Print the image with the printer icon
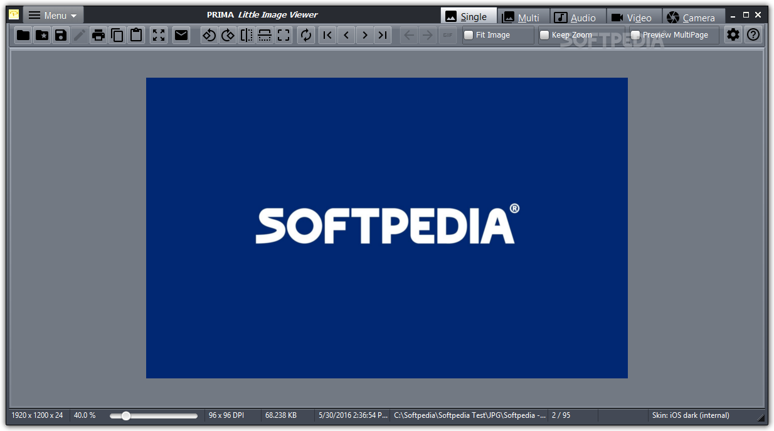Image resolution: width=774 pixels, height=431 pixels. pos(98,35)
